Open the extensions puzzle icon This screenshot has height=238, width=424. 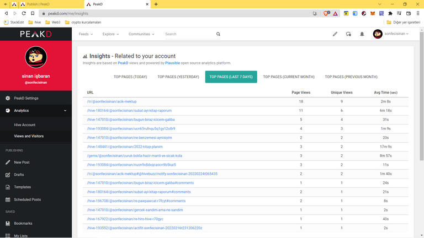pos(390,13)
